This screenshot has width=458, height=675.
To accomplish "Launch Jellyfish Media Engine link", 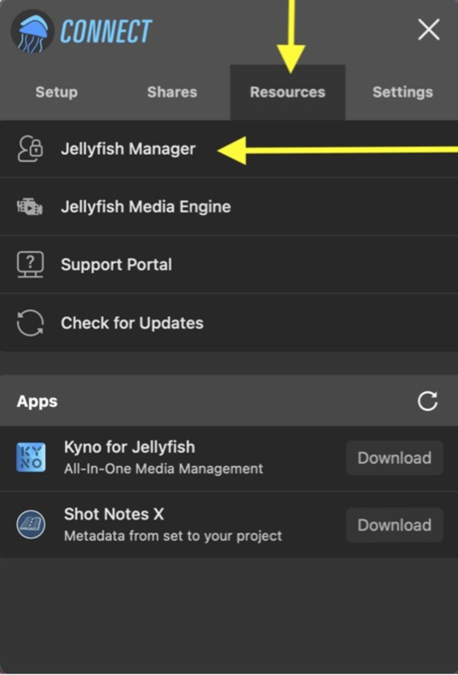I will coord(146,207).
